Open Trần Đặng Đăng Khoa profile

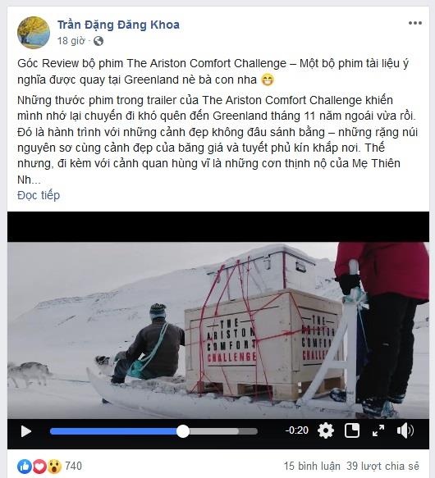(x=118, y=25)
